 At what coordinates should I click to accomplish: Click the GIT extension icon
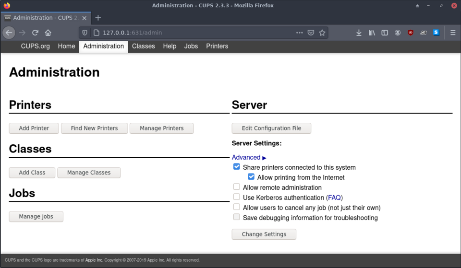point(424,33)
